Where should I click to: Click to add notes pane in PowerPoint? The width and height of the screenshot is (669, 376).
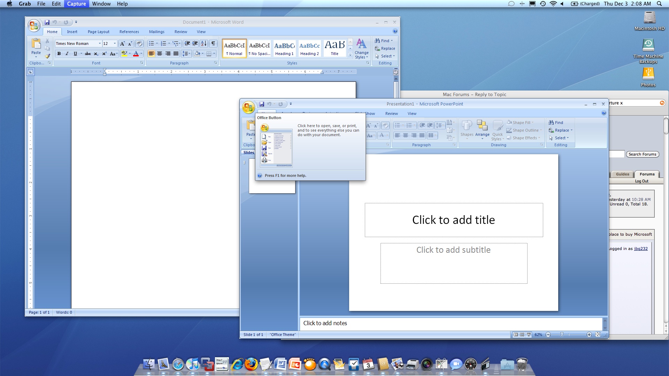coord(451,323)
